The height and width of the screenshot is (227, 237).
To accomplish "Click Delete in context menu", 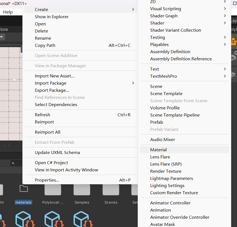I will point(81,31).
